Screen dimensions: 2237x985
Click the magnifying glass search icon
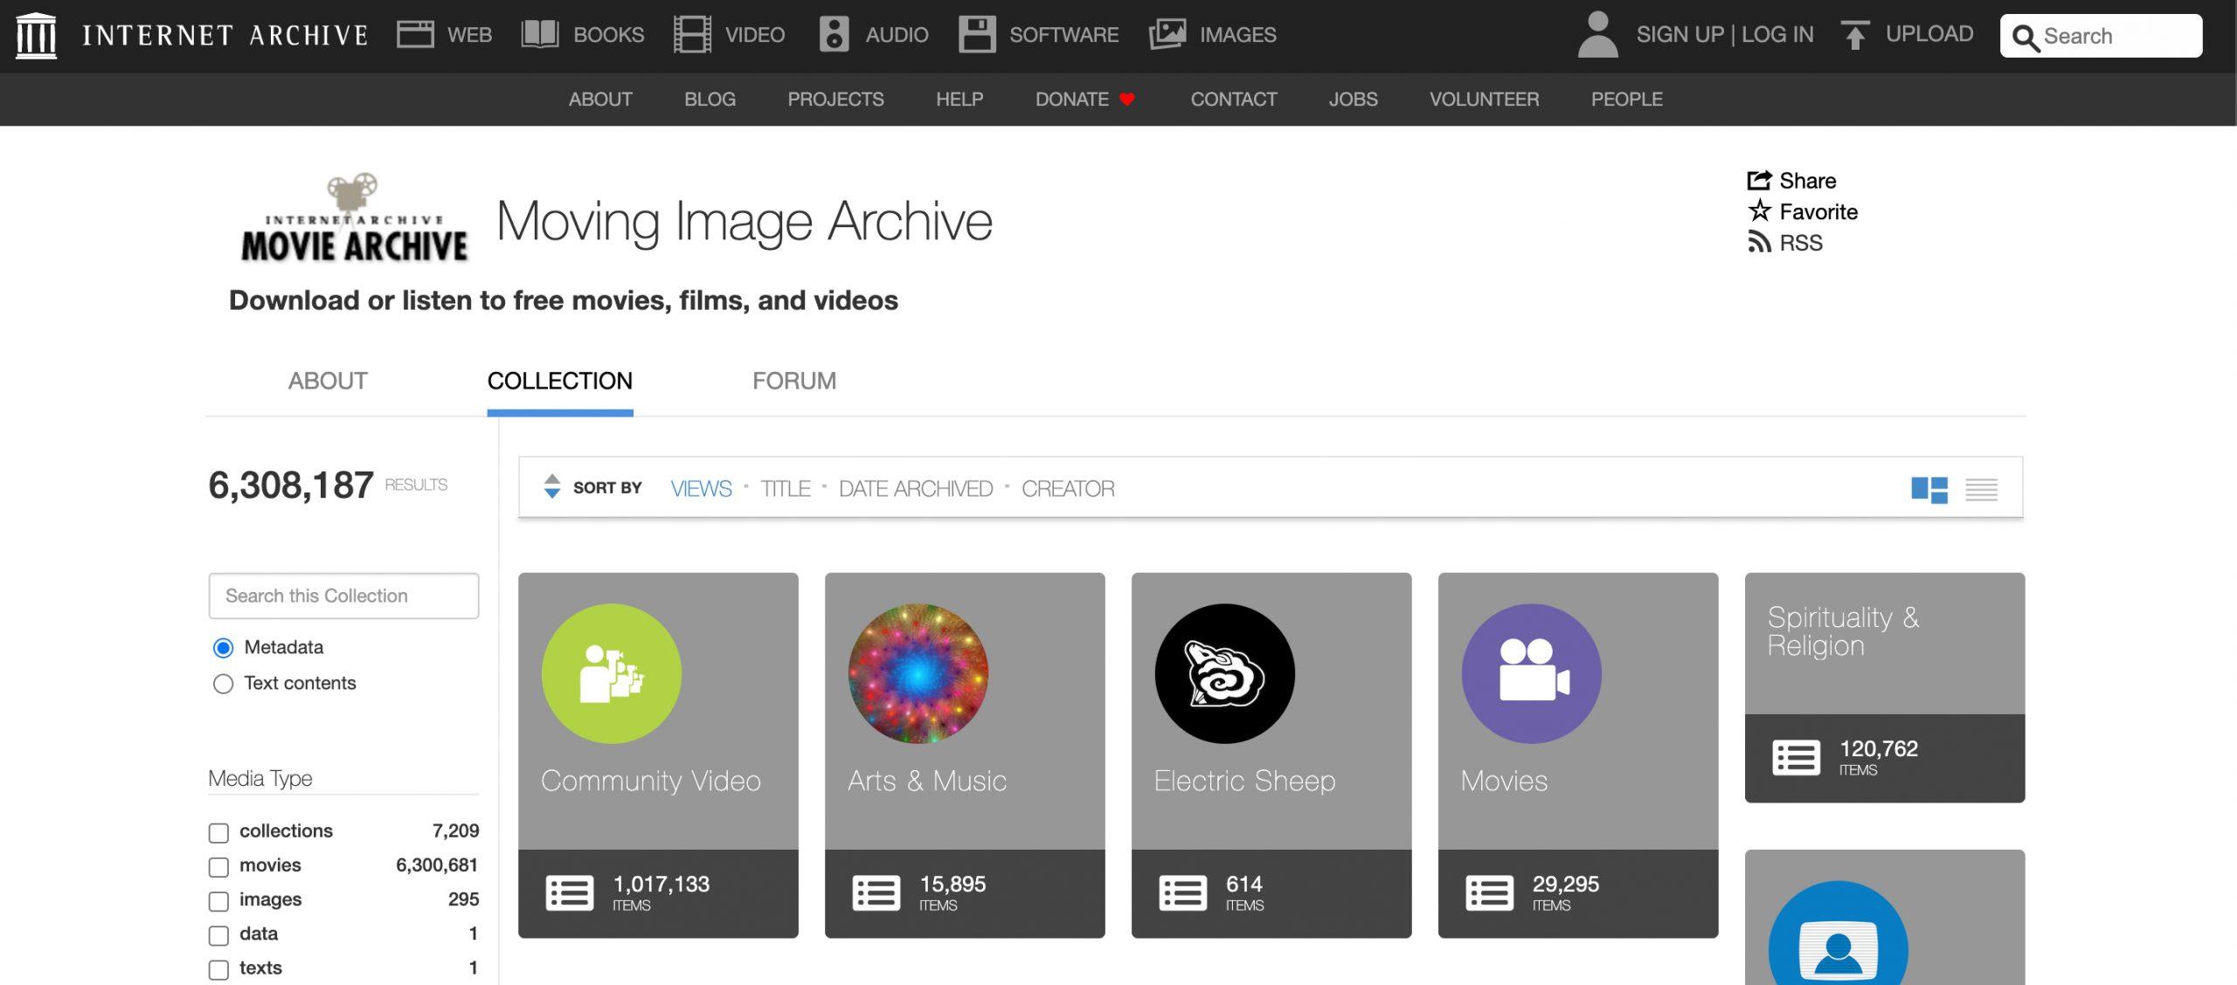[2025, 38]
